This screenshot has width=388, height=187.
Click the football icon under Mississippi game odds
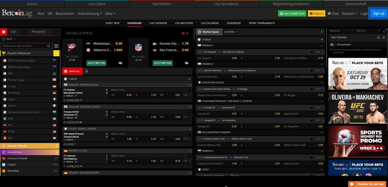pos(120,63)
